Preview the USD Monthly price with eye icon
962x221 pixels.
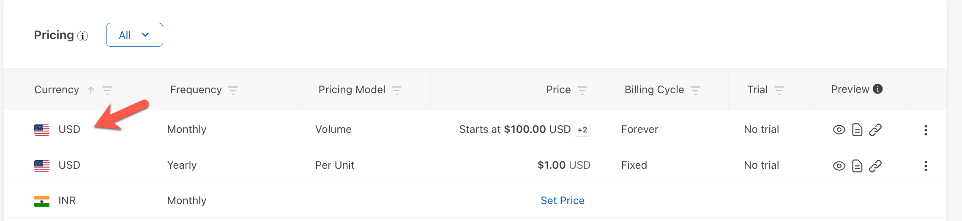point(839,130)
